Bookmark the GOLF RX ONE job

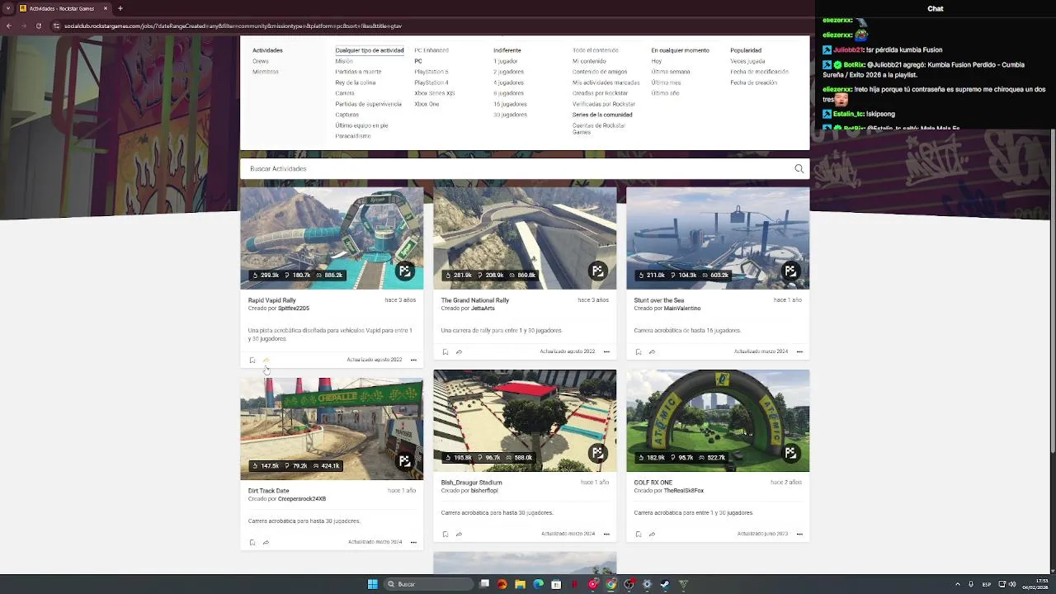click(x=639, y=534)
